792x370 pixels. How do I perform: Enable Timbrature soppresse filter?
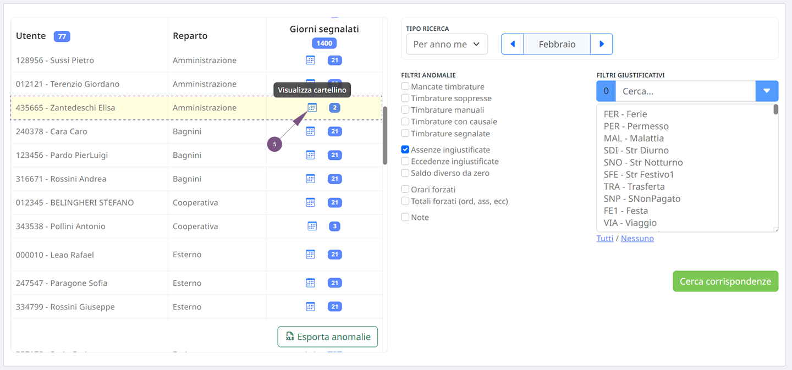point(405,98)
